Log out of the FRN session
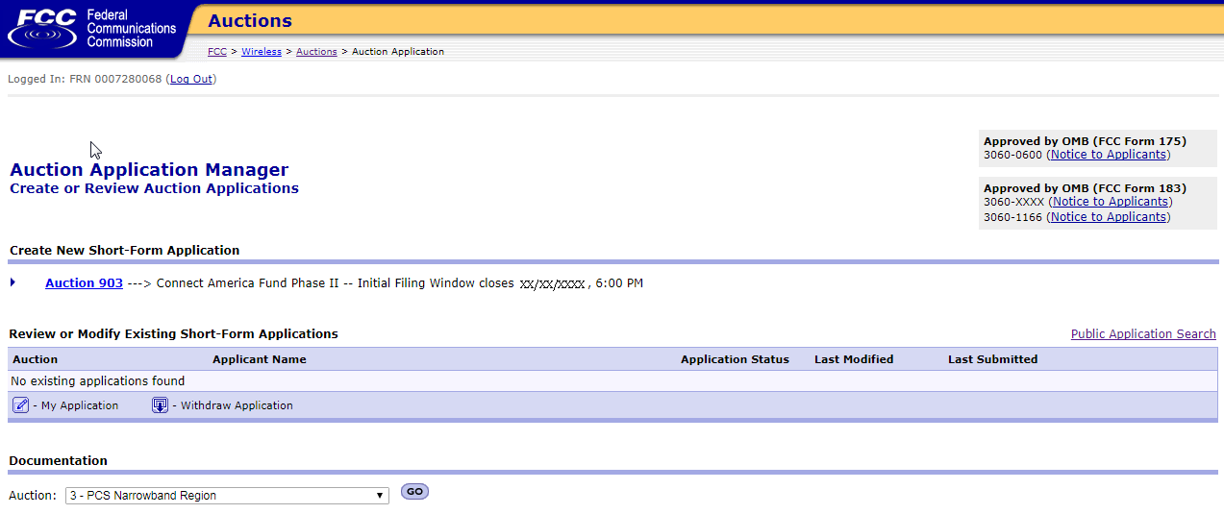 tap(190, 79)
